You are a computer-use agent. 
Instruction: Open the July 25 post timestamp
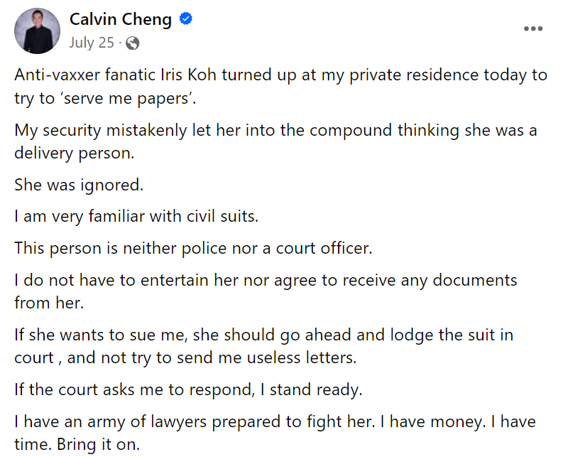[92, 43]
